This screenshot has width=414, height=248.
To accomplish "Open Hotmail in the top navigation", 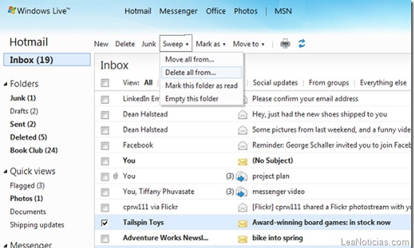I will (x=138, y=11).
